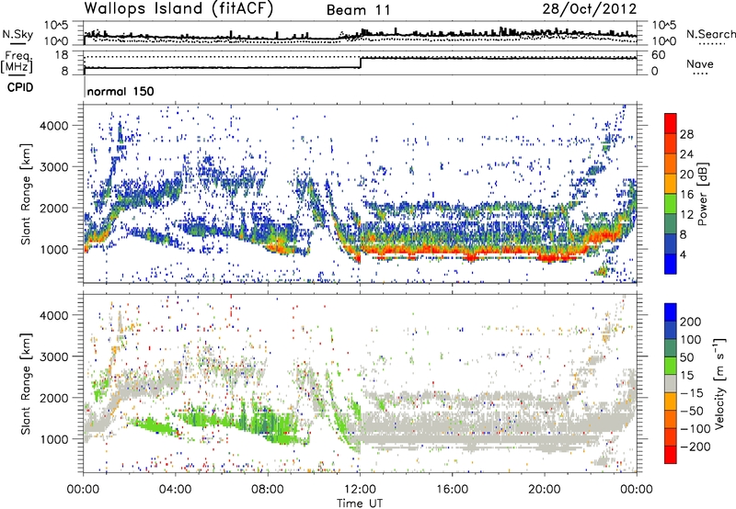
Task: Click the light green 12–16 dB power colorbar segment
Action: coord(671,204)
